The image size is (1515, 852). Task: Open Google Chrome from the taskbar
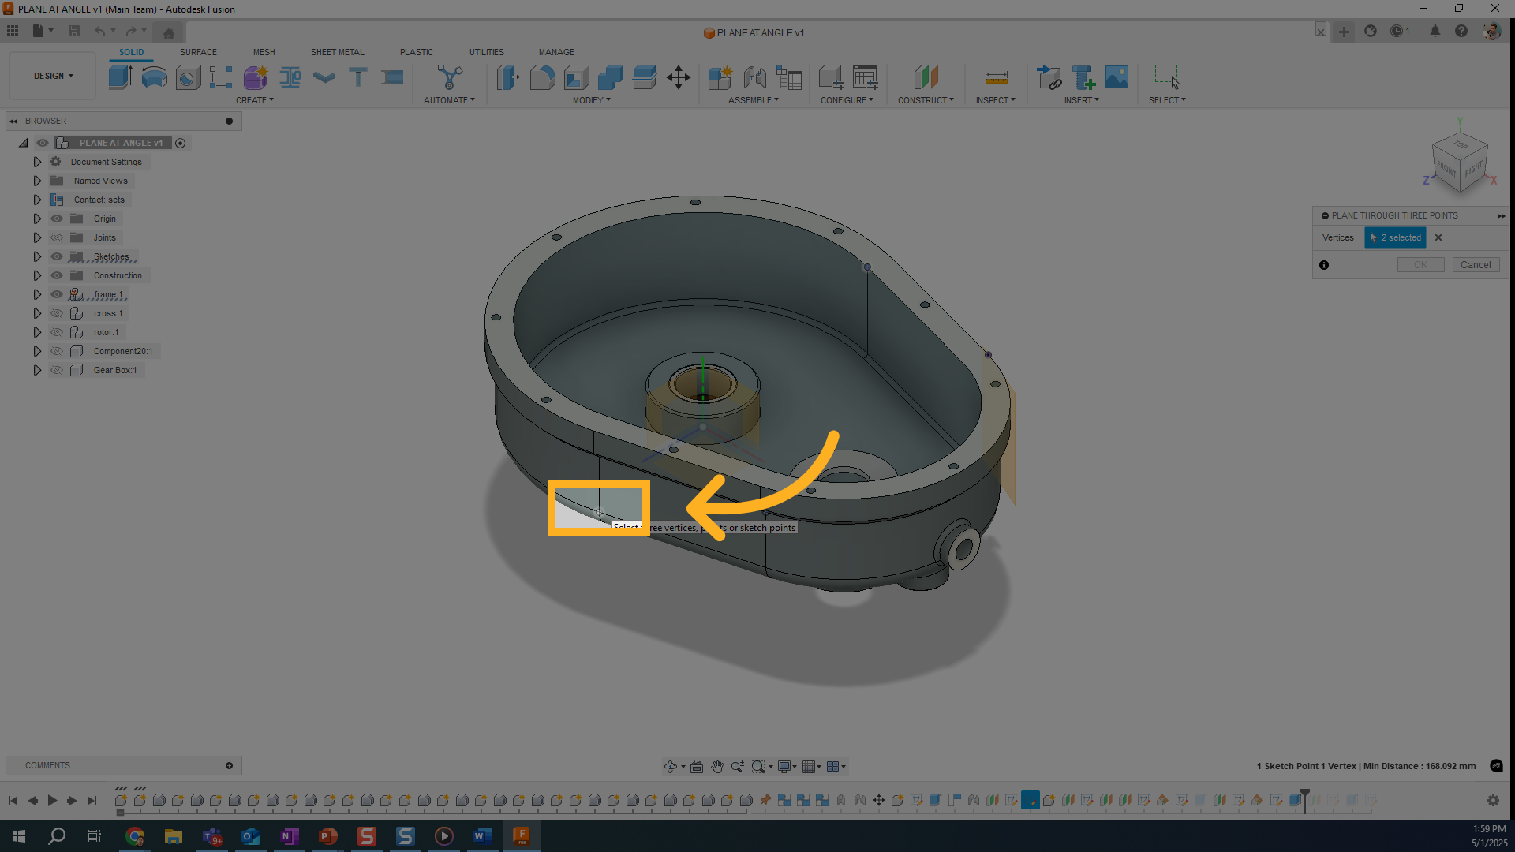tap(135, 836)
